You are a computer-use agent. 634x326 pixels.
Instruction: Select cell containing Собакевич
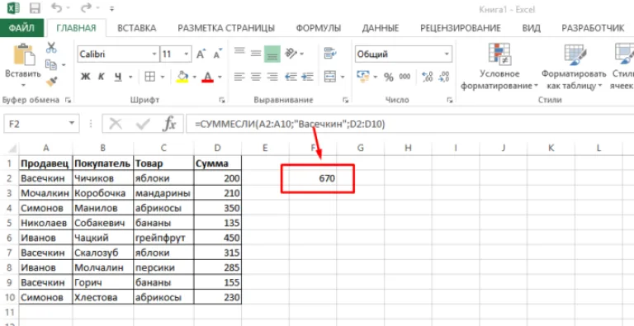pos(103,223)
